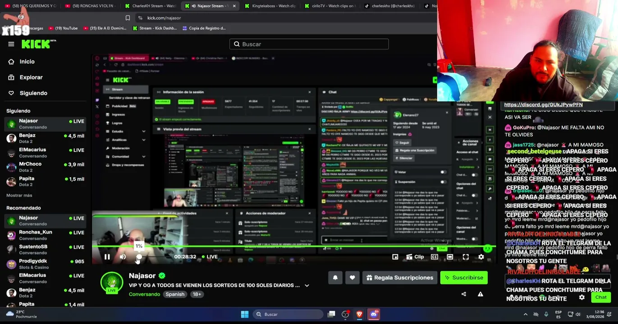Viewport: 618px width, 324px height.
Task: Switch to RONCHAS V1OL1N tab
Action: [x=90, y=6]
